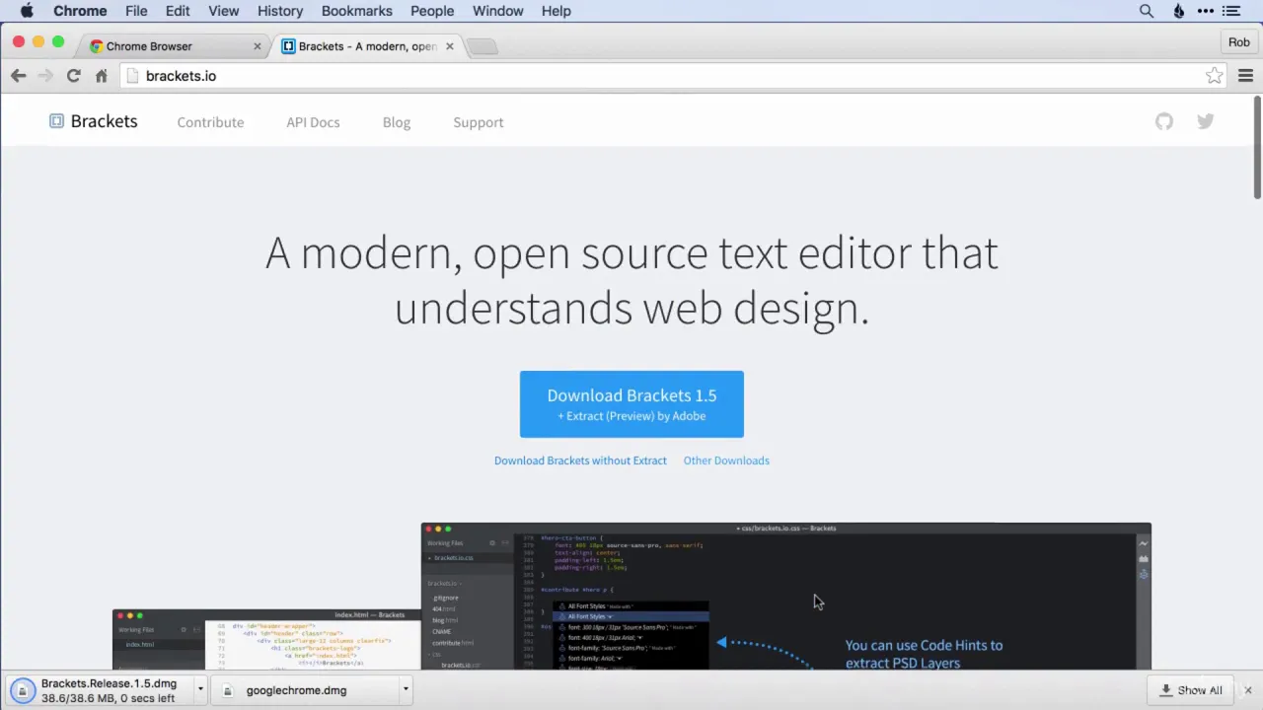Bookmark this page with the star
The image size is (1263, 710).
(x=1215, y=76)
